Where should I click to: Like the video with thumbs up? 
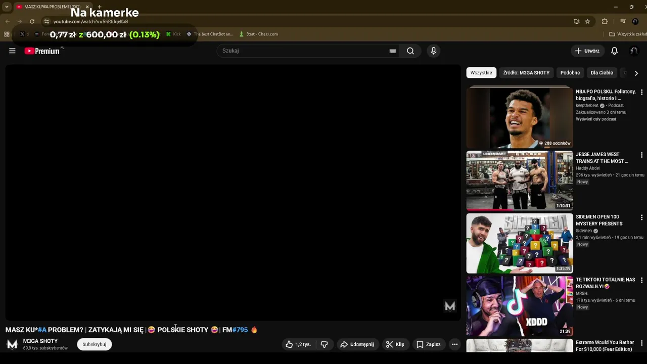298,344
